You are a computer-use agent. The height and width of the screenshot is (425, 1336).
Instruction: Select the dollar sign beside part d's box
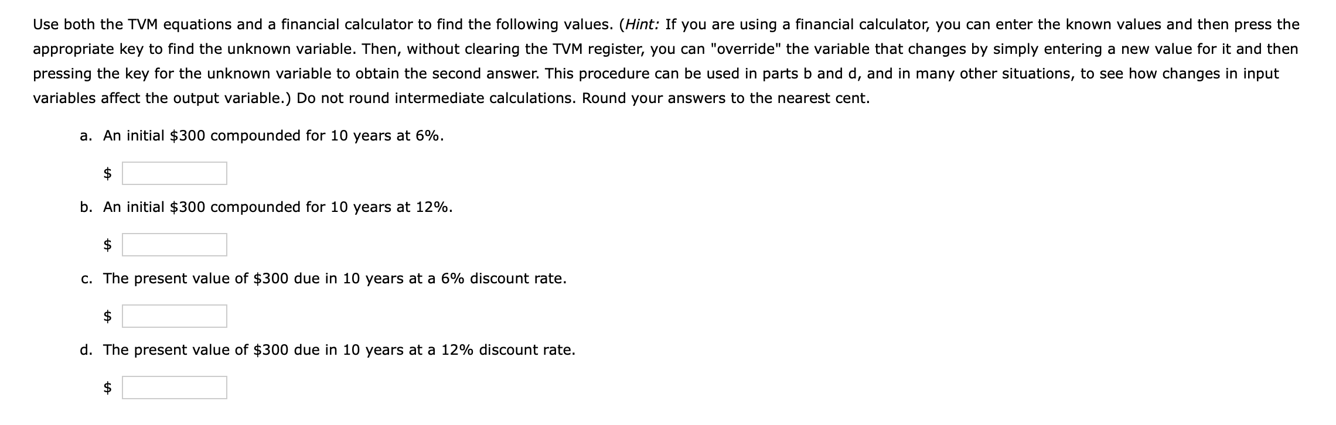click(x=107, y=388)
